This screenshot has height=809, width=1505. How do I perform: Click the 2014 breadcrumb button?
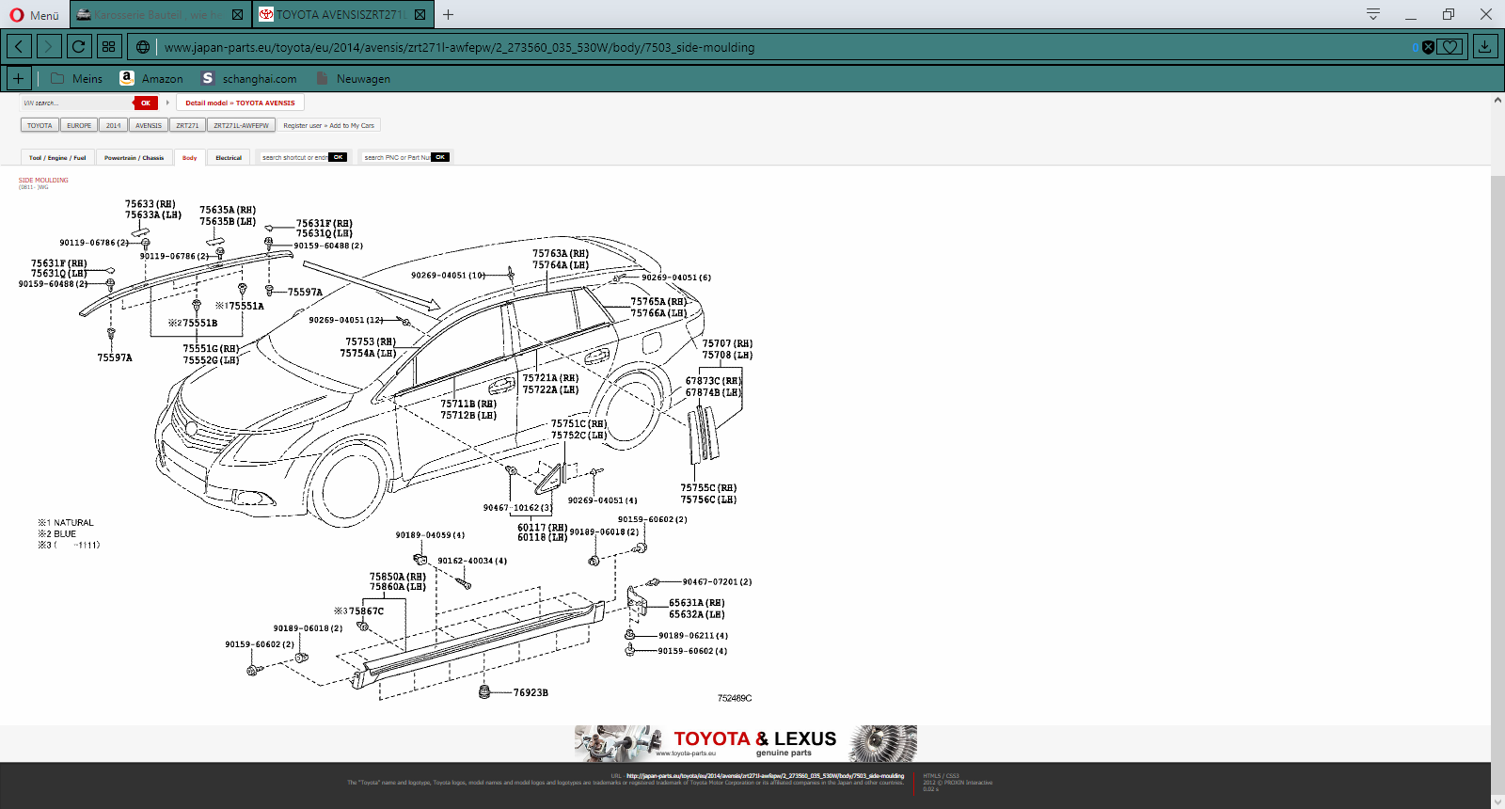click(113, 125)
